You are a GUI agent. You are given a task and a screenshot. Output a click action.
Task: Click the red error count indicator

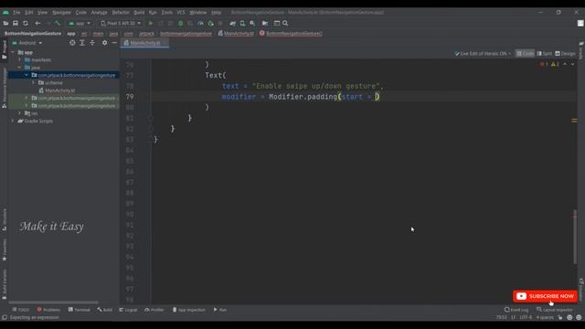544,64
